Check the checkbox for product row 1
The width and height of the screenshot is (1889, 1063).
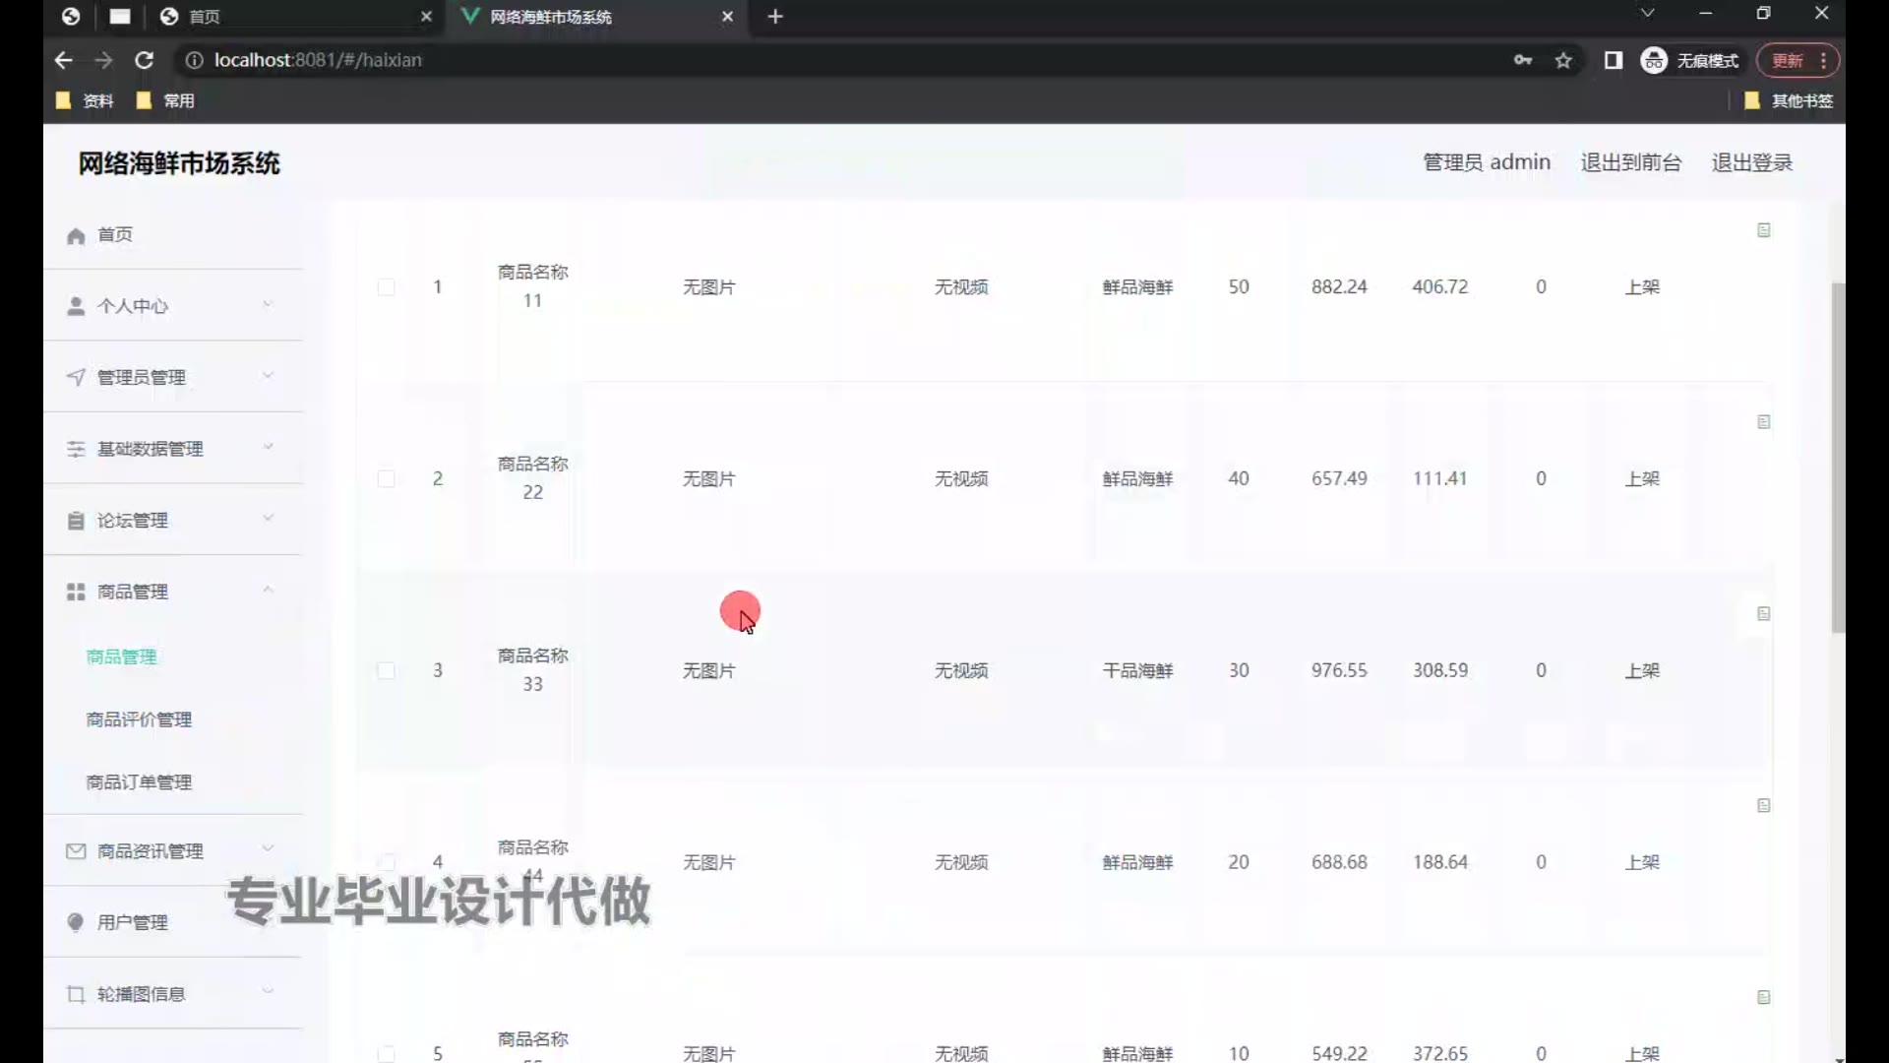(x=387, y=287)
